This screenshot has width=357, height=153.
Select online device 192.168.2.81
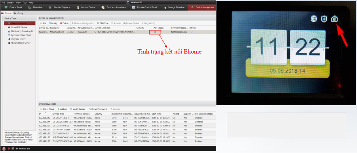[127, 130]
